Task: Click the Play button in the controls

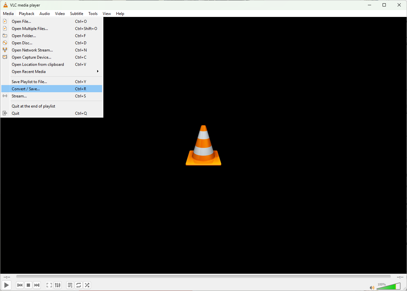Action: 7,285
